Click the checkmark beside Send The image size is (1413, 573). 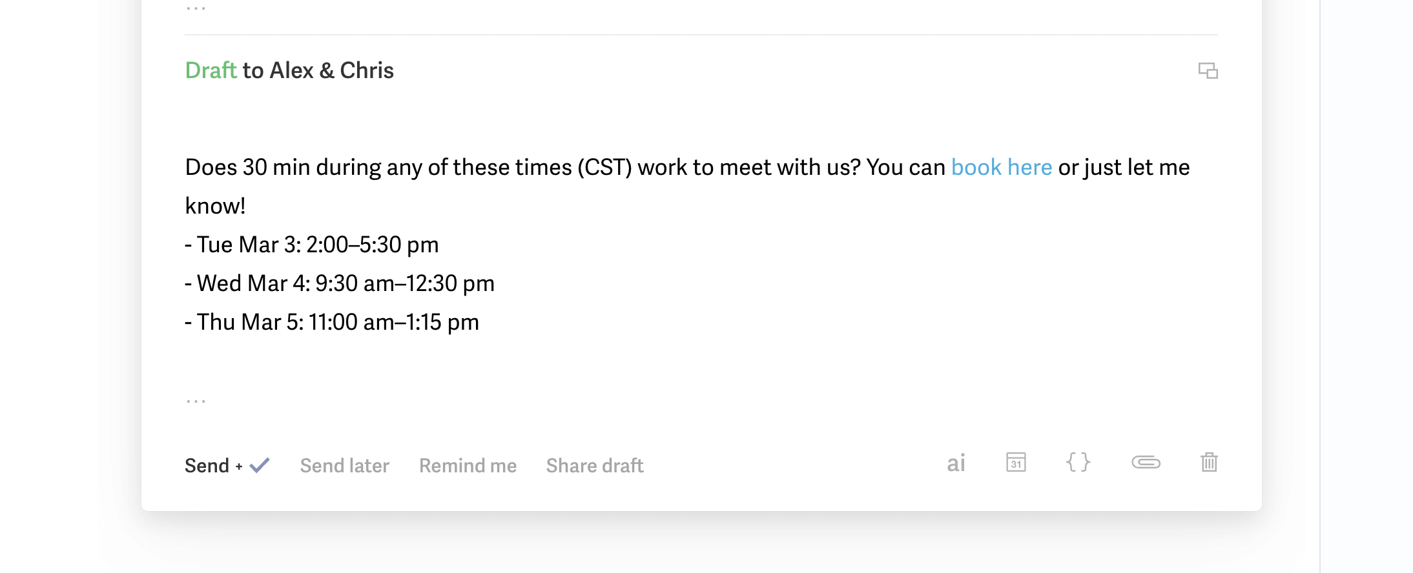[x=260, y=465]
